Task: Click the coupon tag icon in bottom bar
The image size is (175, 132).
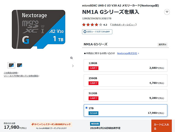Action: click(33, 124)
